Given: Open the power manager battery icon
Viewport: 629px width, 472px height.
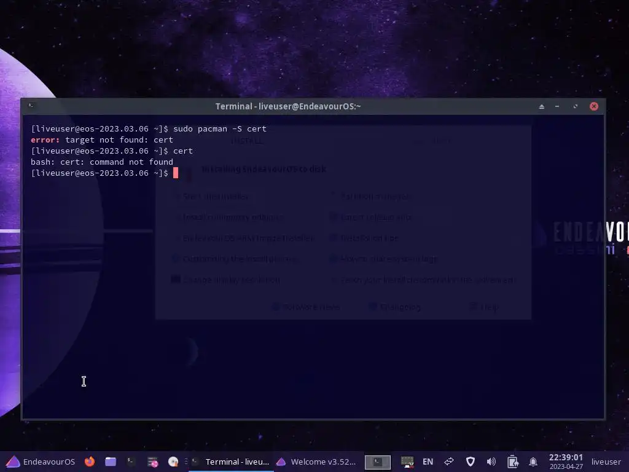Looking at the screenshot, I should [513, 462].
